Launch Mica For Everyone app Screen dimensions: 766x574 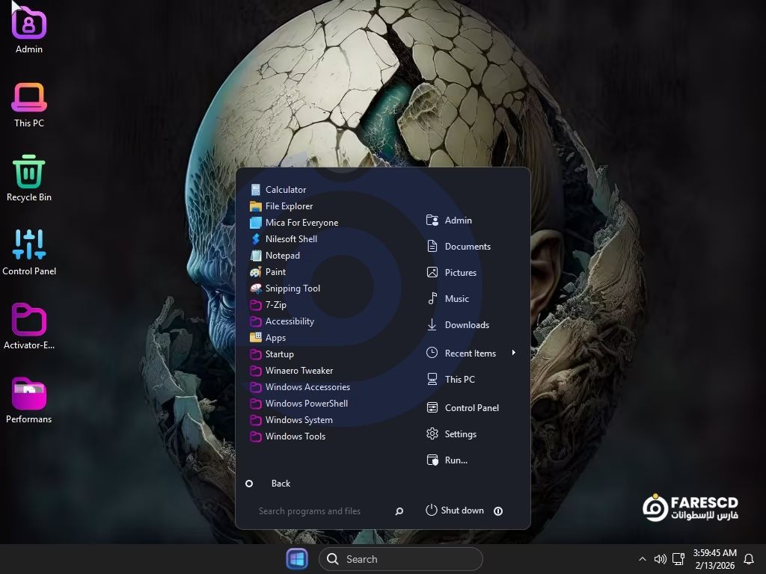pos(301,223)
